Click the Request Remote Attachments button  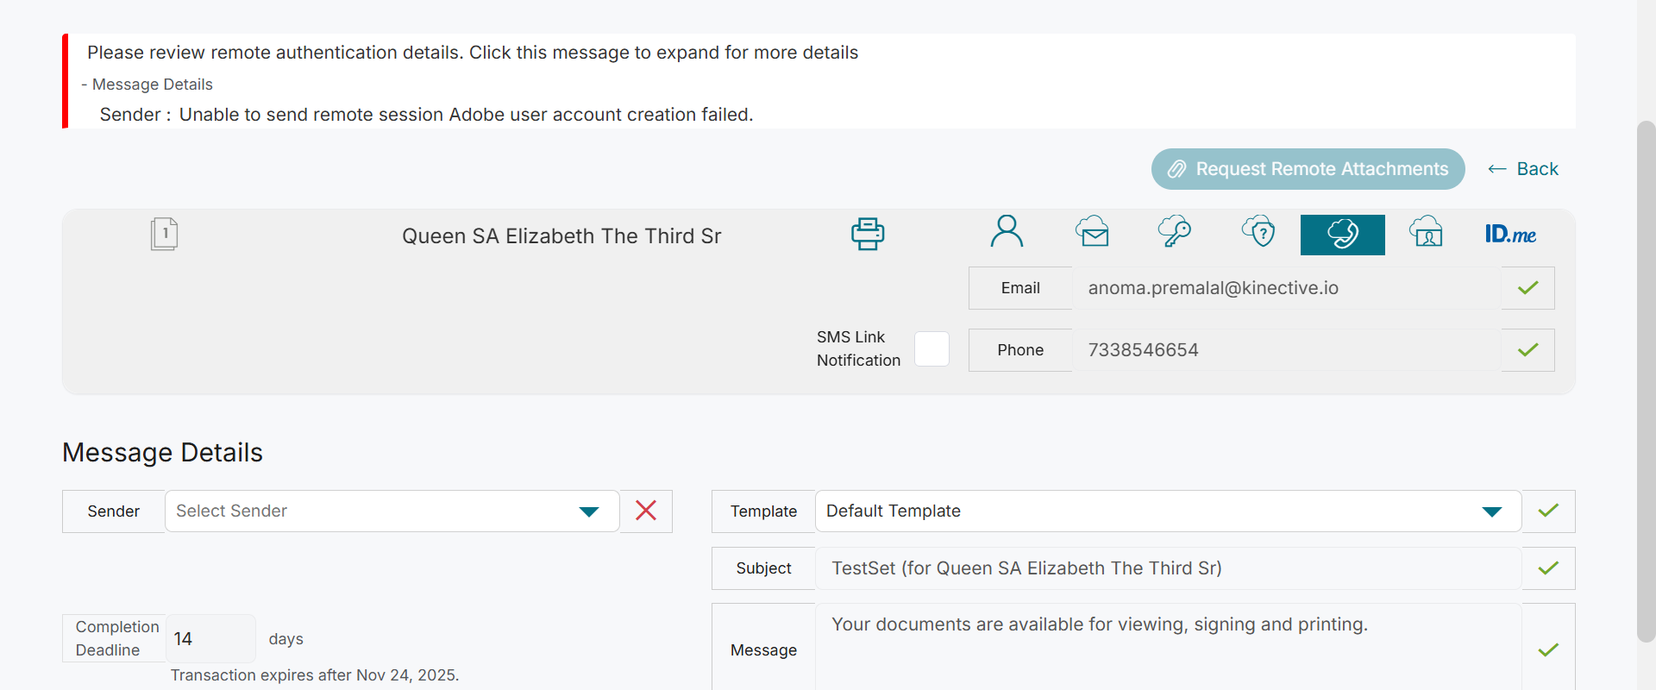(1308, 169)
